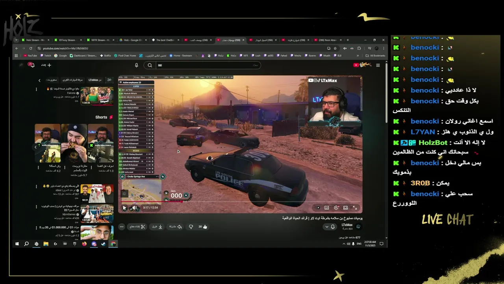Open the BotRix bookmark
Image resolution: width=504 pixels, height=284 pixels.
pyautogui.click(x=106, y=56)
